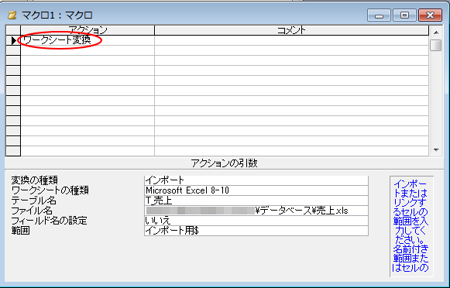Viewport: 450px width, 288px height.
Task: Click the ワークシートの種類 label
Action: pyautogui.click(x=50, y=190)
